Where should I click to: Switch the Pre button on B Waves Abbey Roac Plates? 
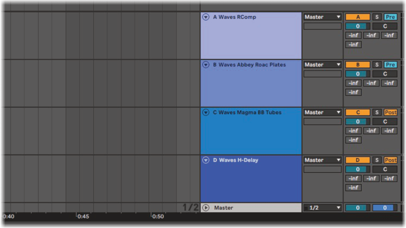coord(390,65)
